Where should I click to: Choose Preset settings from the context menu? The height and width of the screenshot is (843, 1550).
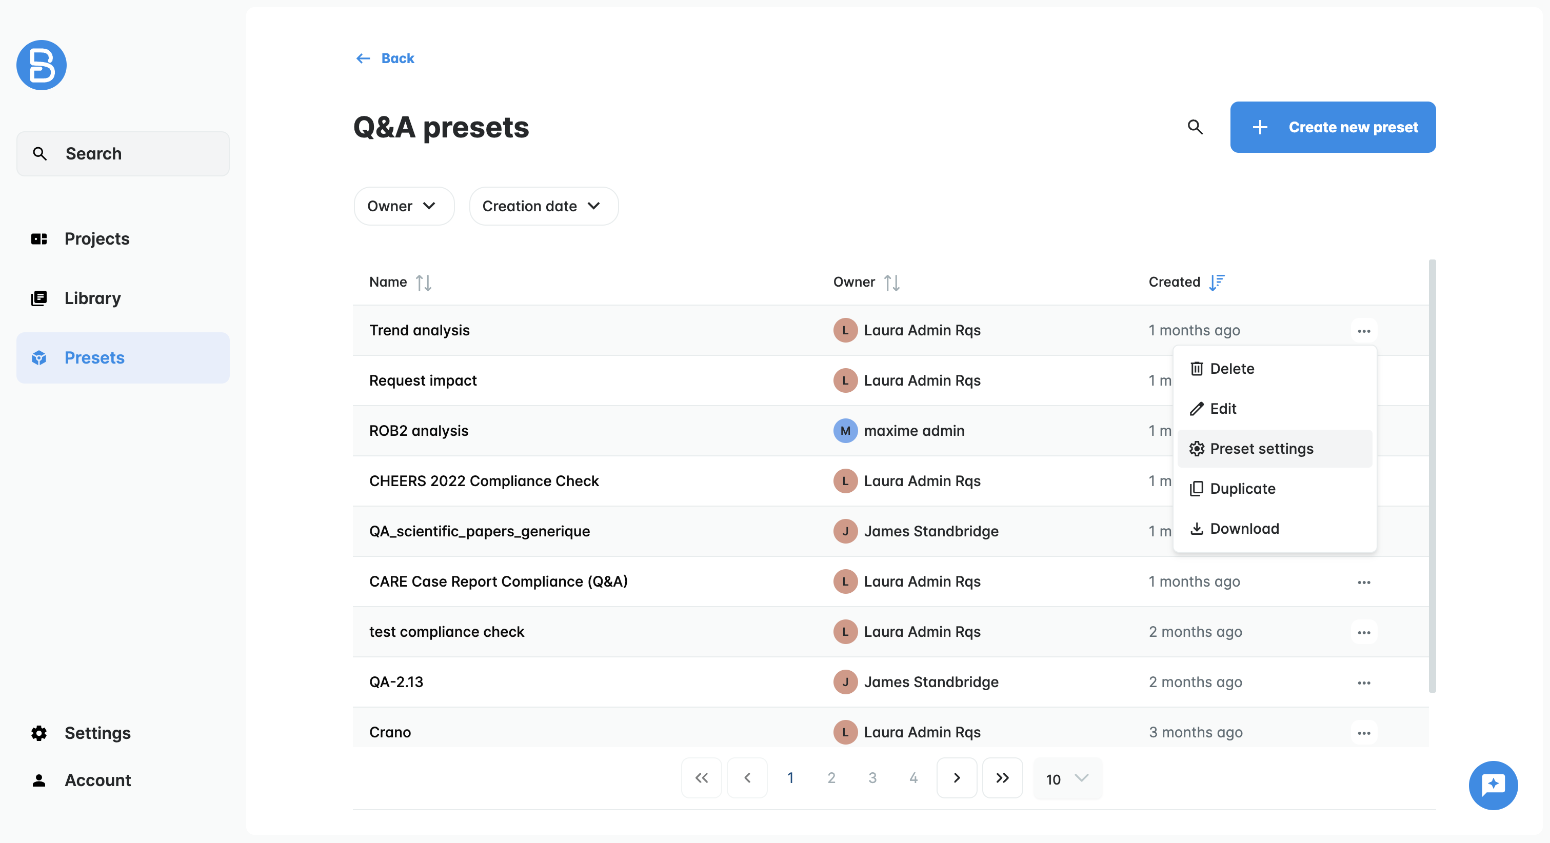[1261, 449]
